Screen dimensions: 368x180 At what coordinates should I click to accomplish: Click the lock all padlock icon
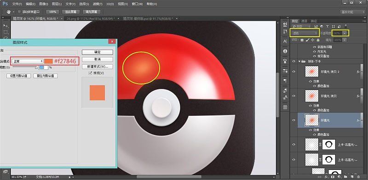coord(318,40)
